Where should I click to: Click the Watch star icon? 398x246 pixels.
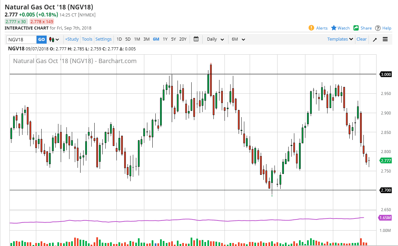(x=334, y=28)
